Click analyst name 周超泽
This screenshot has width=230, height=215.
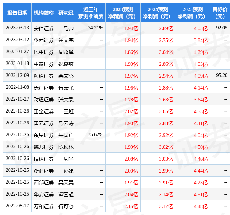click(66, 52)
